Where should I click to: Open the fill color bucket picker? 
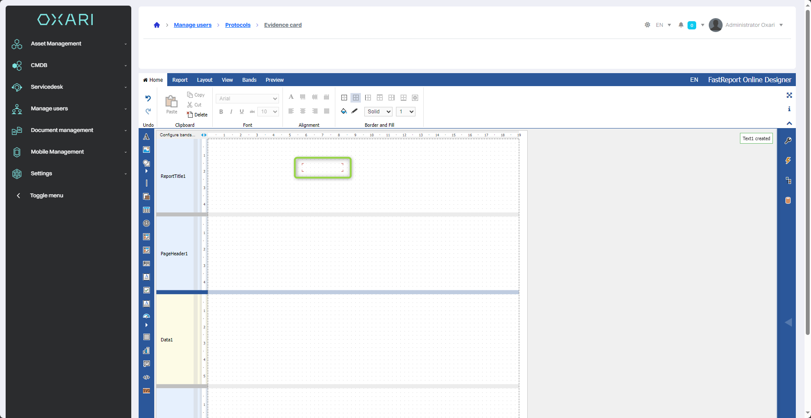coord(344,111)
